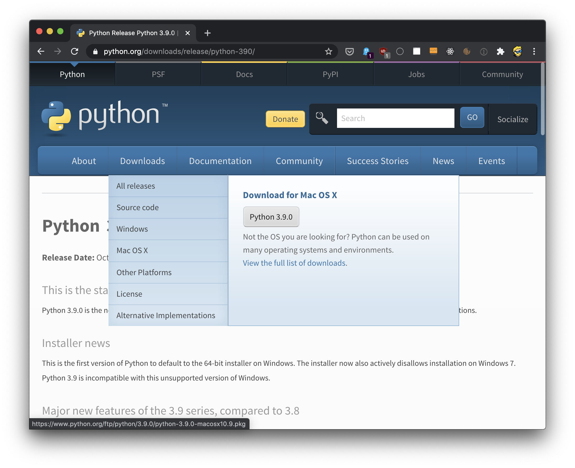
Task: View the full list of downloads
Action: coord(294,263)
